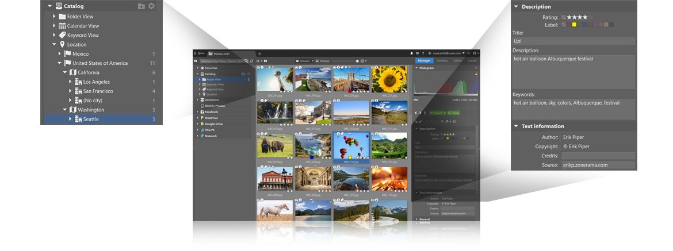Screen dimensions: 673x251
Task: Expand the San Francisco node
Action: tap(70, 91)
